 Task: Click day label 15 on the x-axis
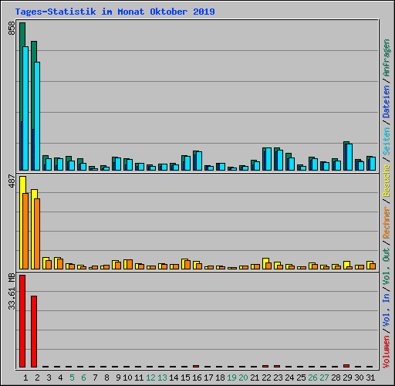tap(185, 378)
